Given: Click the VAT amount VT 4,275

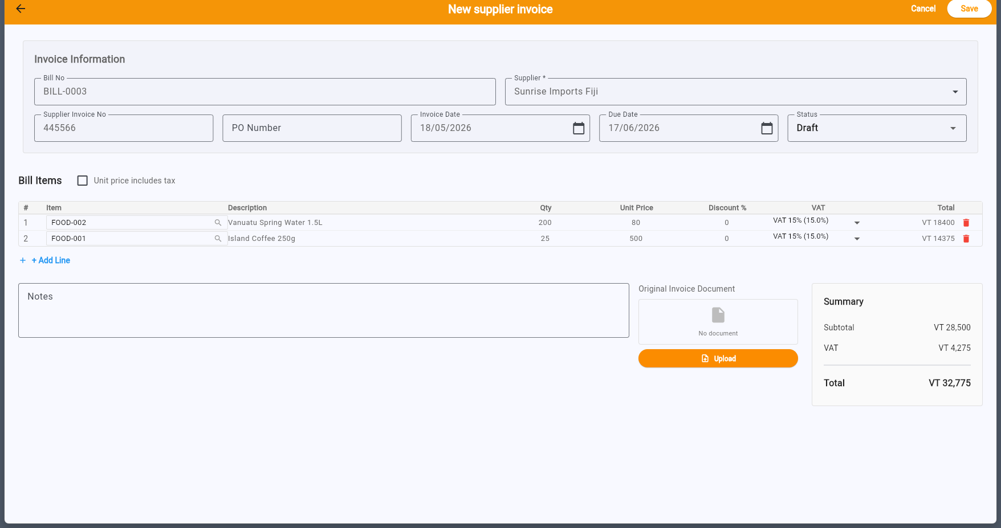Looking at the screenshot, I should coord(954,348).
